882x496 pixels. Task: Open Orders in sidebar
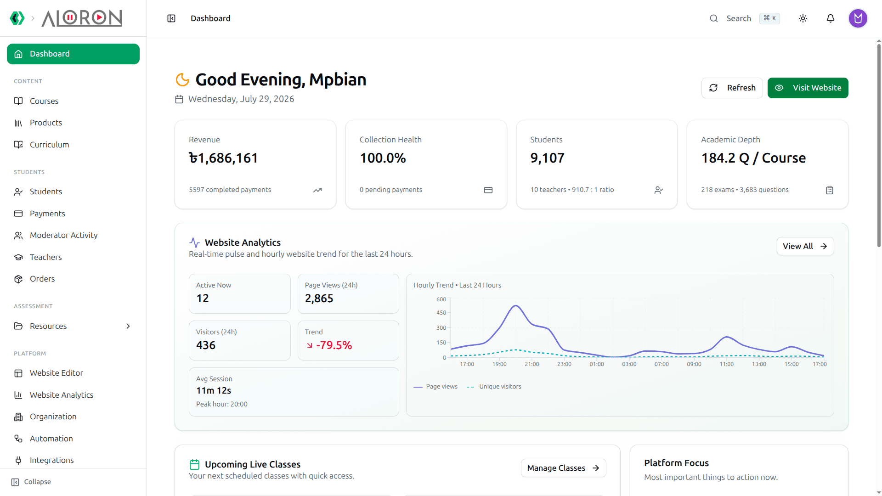(73, 279)
